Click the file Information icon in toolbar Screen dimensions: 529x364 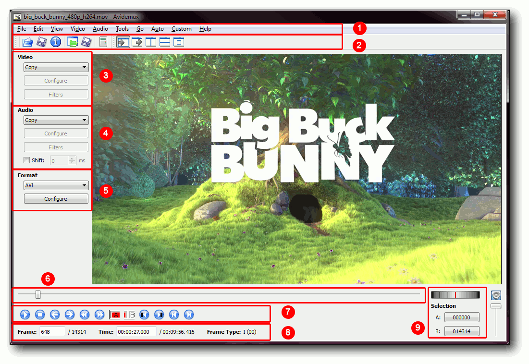(x=56, y=42)
